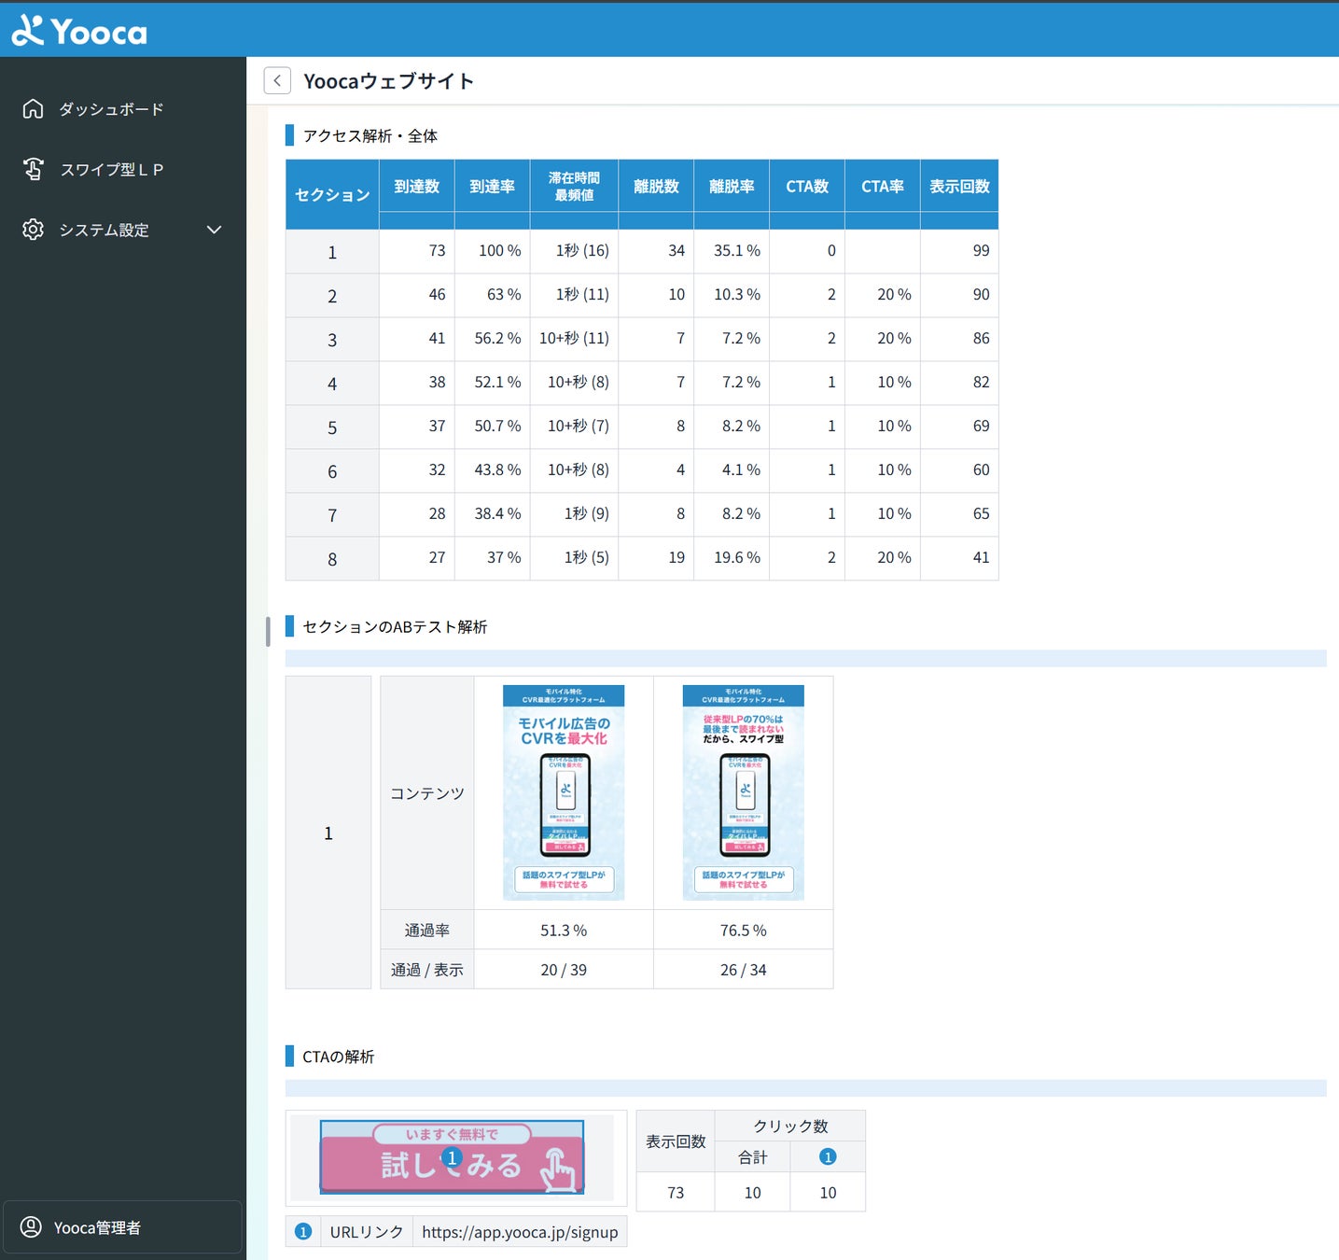
Task: Click the 離脱率 column header
Action: (x=732, y=186)
